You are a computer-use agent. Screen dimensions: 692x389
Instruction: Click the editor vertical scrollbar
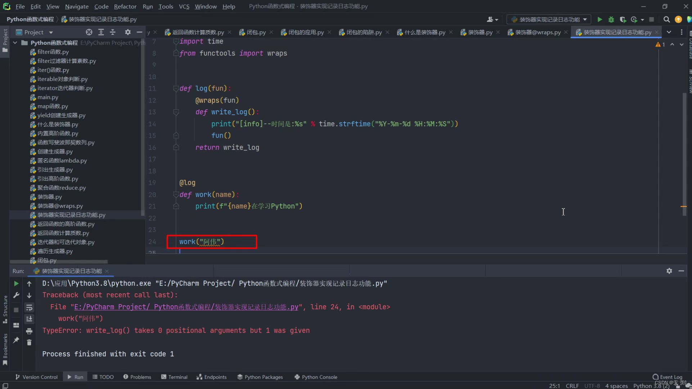(x=684, y=154)
